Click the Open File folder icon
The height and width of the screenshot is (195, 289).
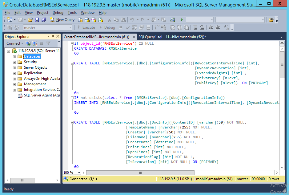(30, 20)
